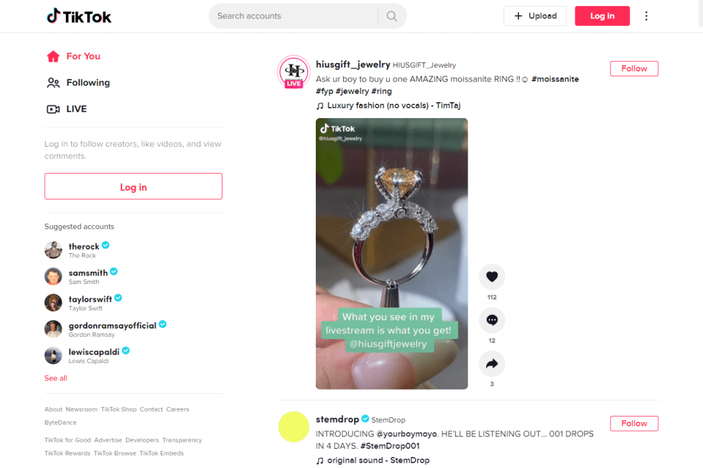Like the moissanite ring video
The height and width of the screenshot is (468, 703).
(x=492, y=276)
